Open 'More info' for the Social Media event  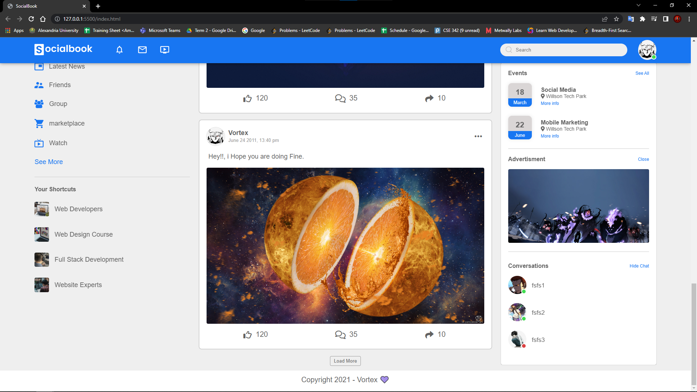click(549, 103)
